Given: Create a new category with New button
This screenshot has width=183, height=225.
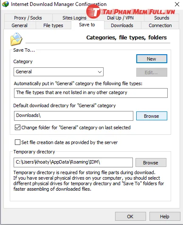Looking at the screenshot, I should (x=152, y=59).
